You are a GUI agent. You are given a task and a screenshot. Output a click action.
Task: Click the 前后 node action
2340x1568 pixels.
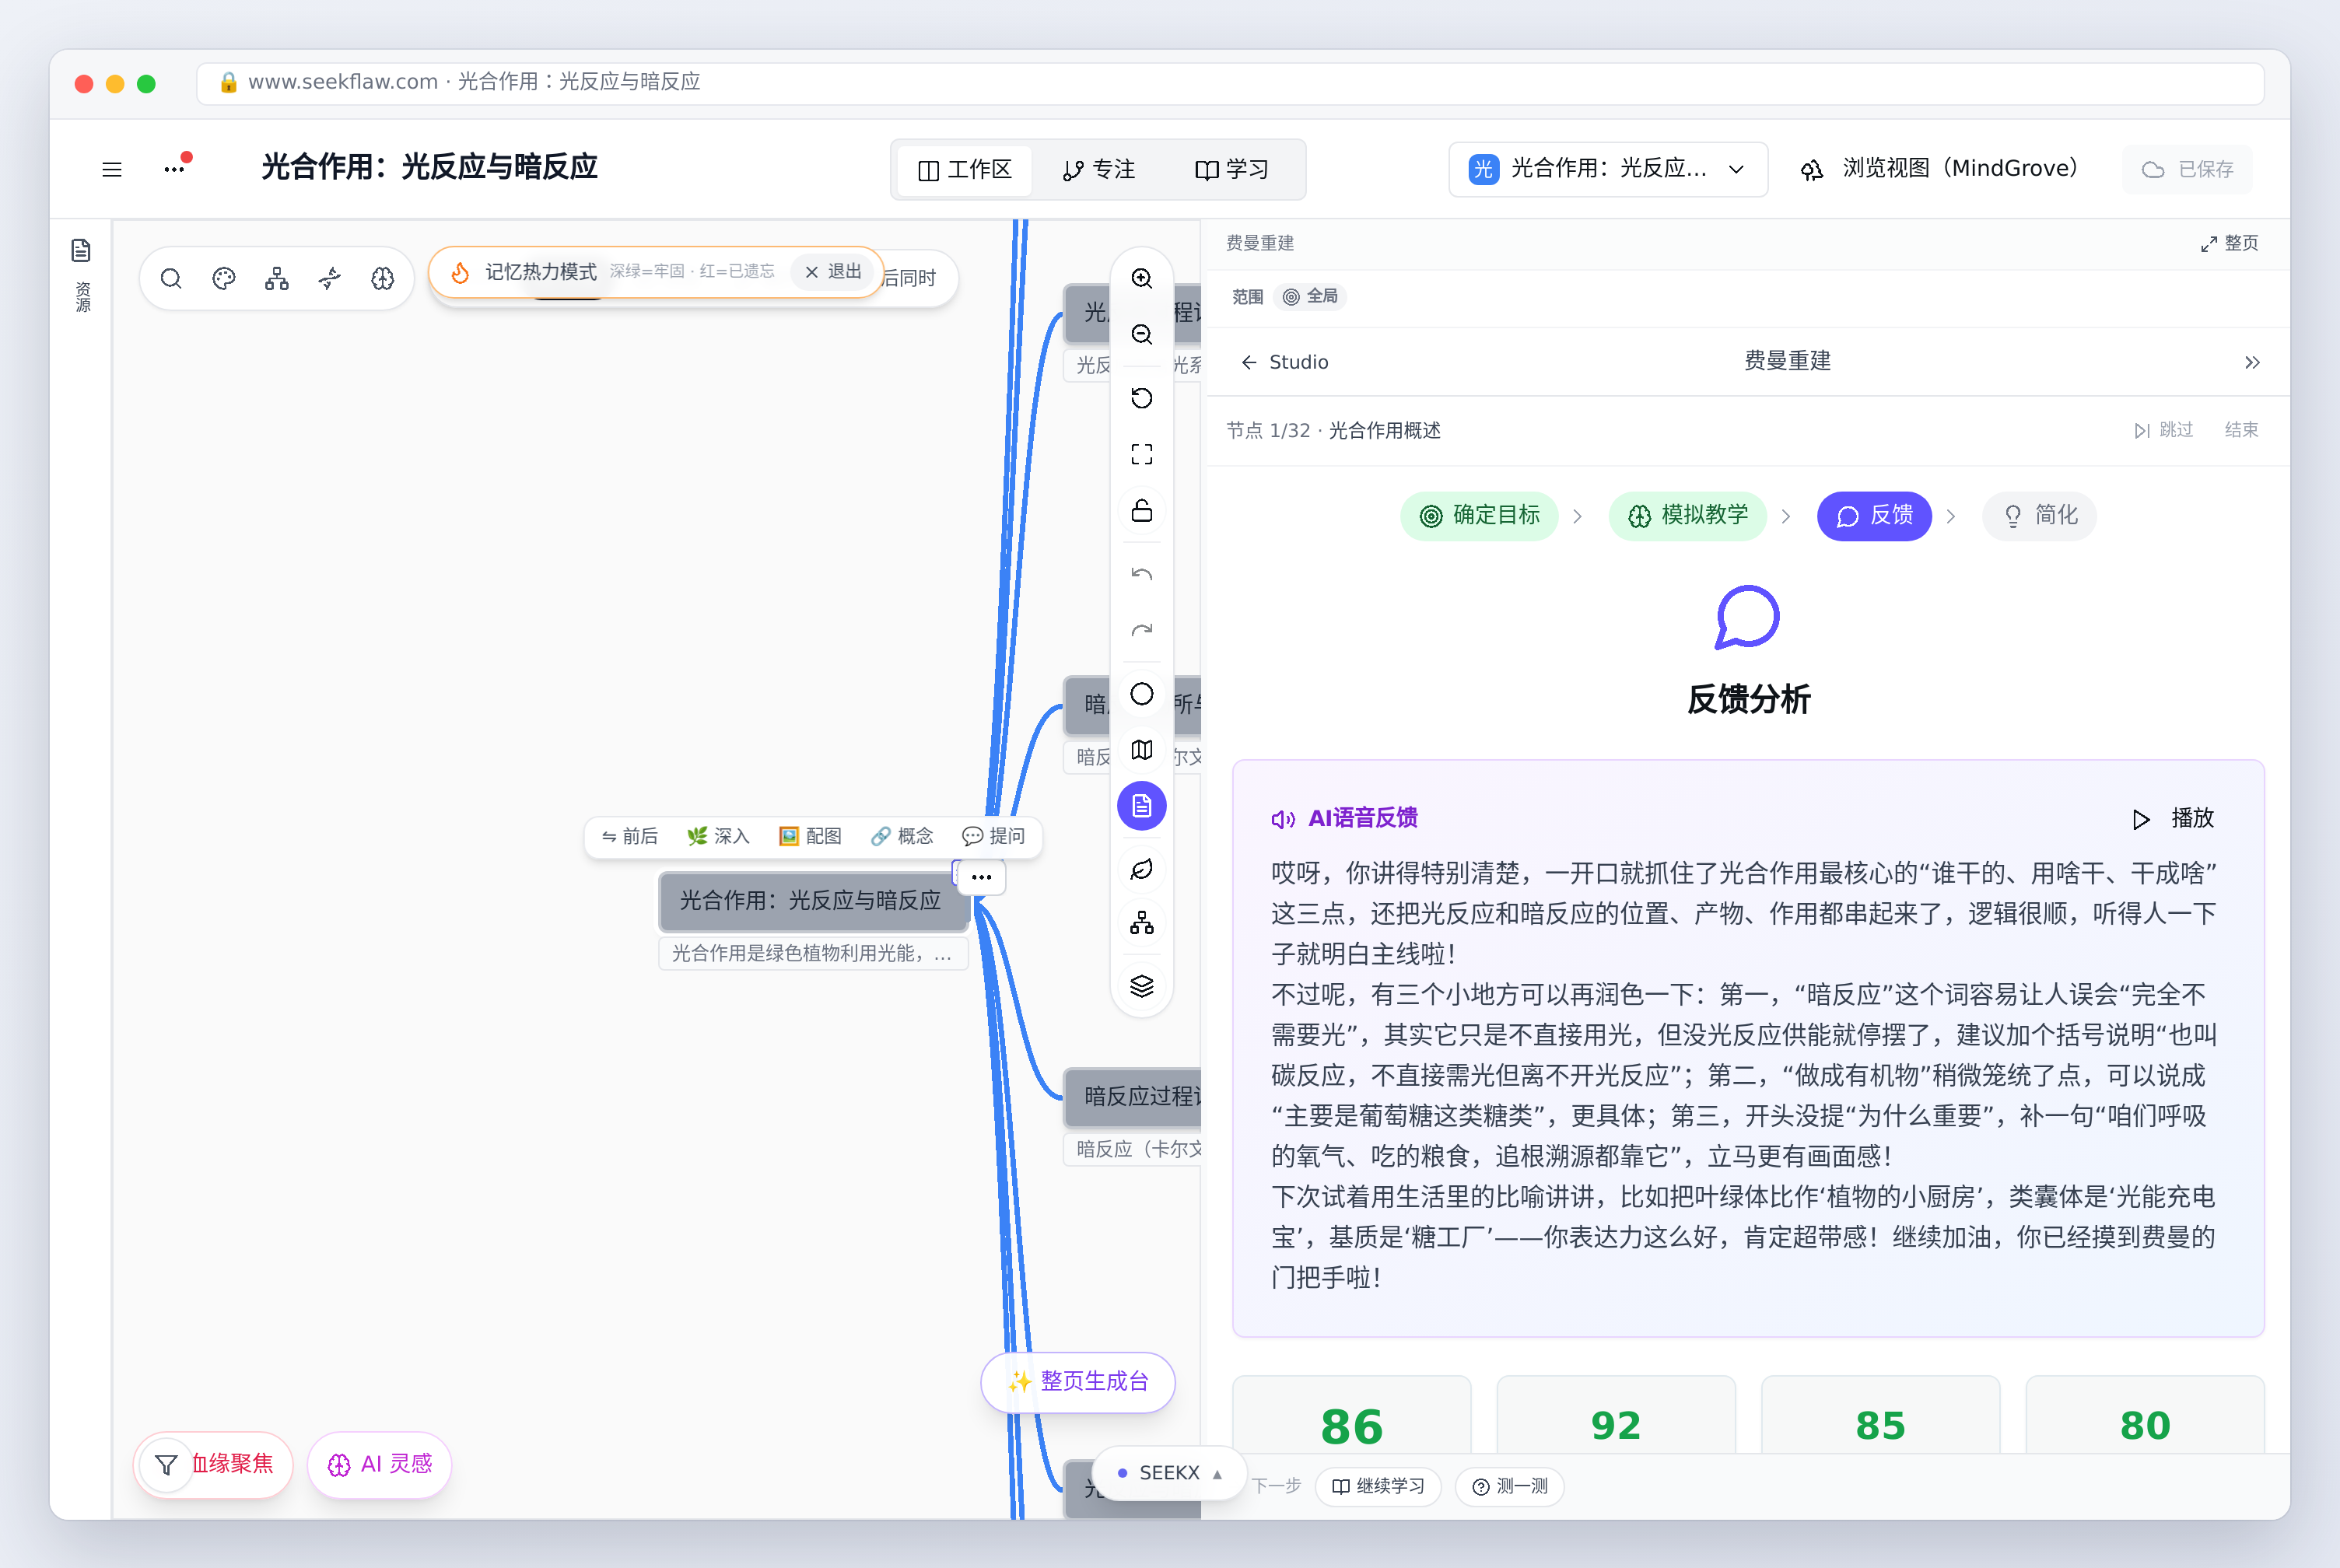pyautogui.click(x=630, y=836)
